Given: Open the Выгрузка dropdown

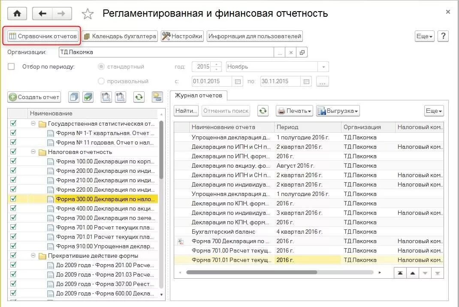Looking at the screenshot, I should [338, 111].
